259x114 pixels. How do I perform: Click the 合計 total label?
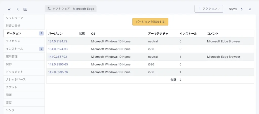click(173, 80)
